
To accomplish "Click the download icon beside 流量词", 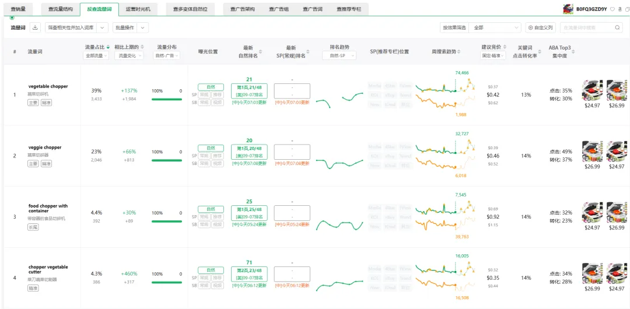I will [35, 27].
